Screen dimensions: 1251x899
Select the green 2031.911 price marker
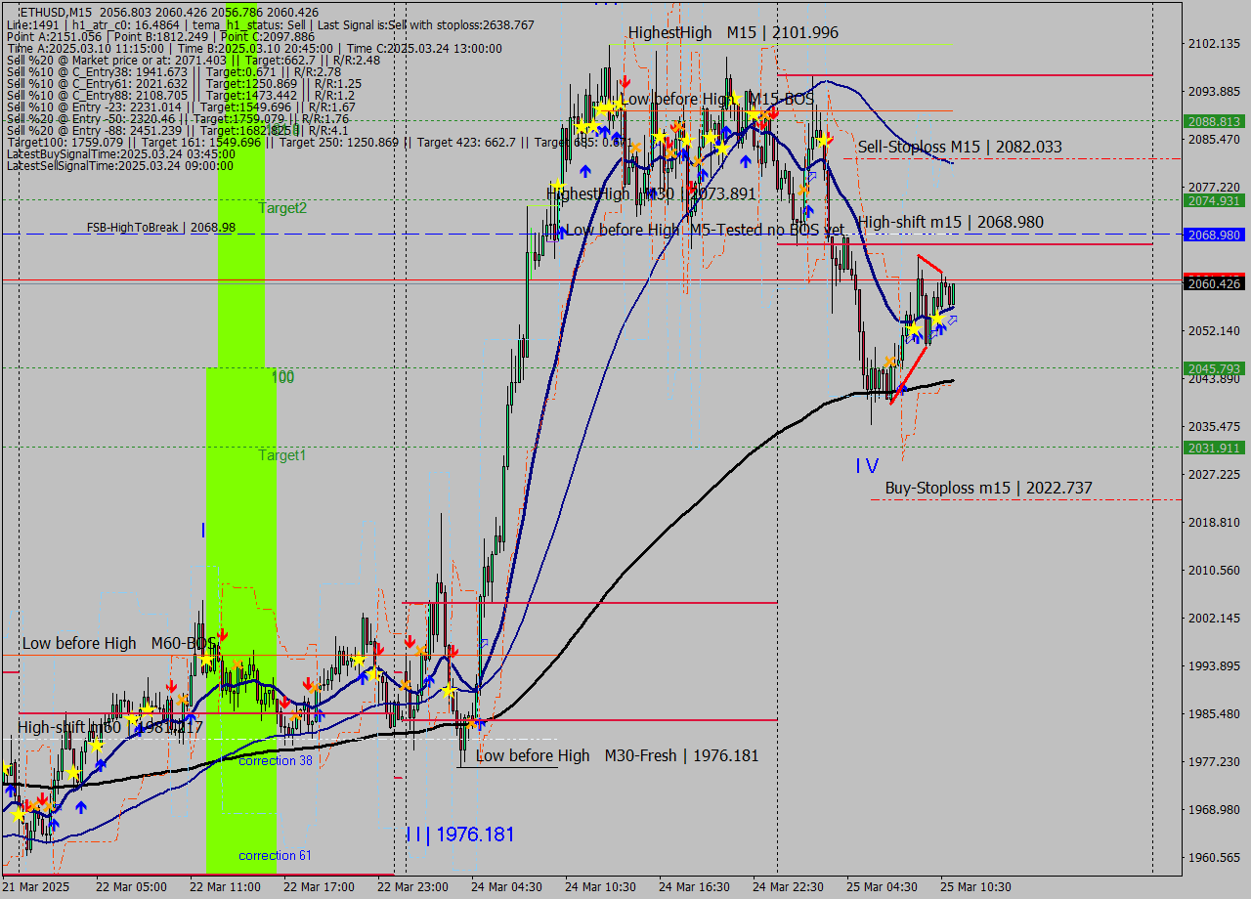point(1214,448)
